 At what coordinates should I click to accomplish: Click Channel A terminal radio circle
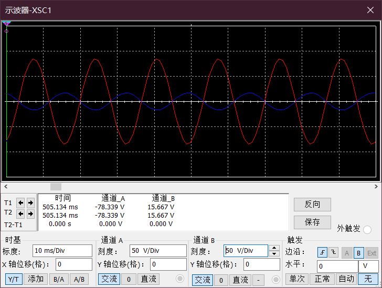[180, 279]
